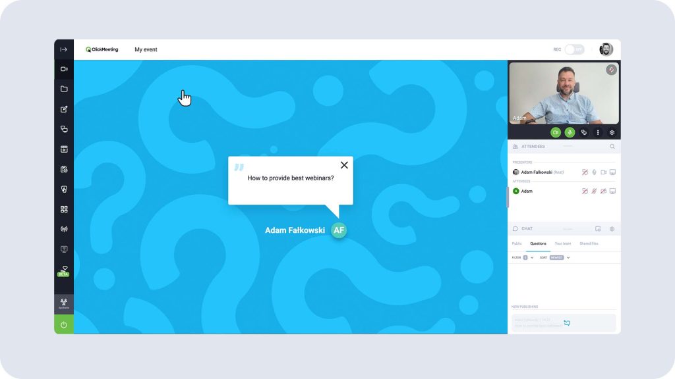This screenshot has width=675, height=379.
Task: Toggle the green microphone button
Action: tap(570, 133)
